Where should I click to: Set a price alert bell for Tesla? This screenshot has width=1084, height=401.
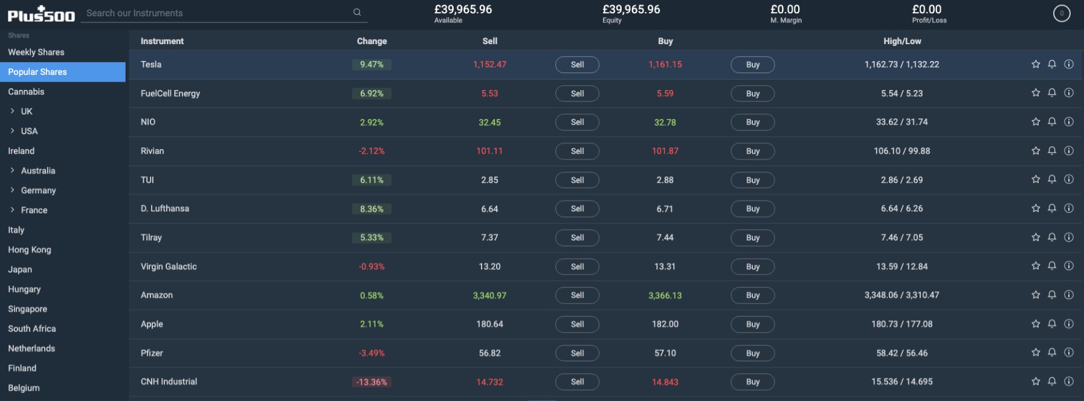point(1052,64)
